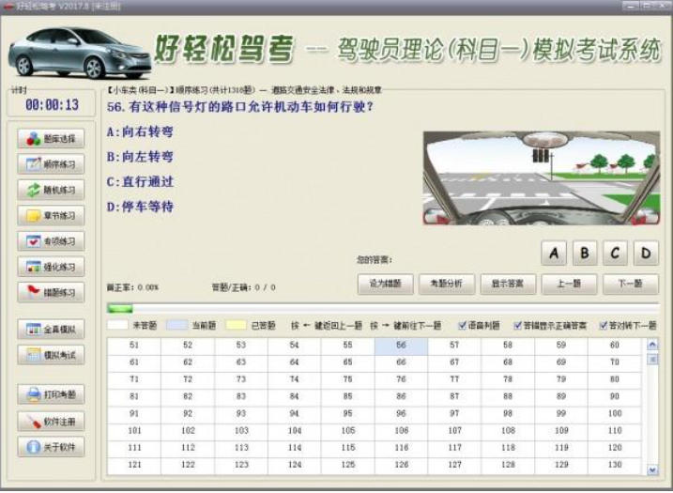
Task: Click scroll down arrow of question grid
Action: (652, 470)
